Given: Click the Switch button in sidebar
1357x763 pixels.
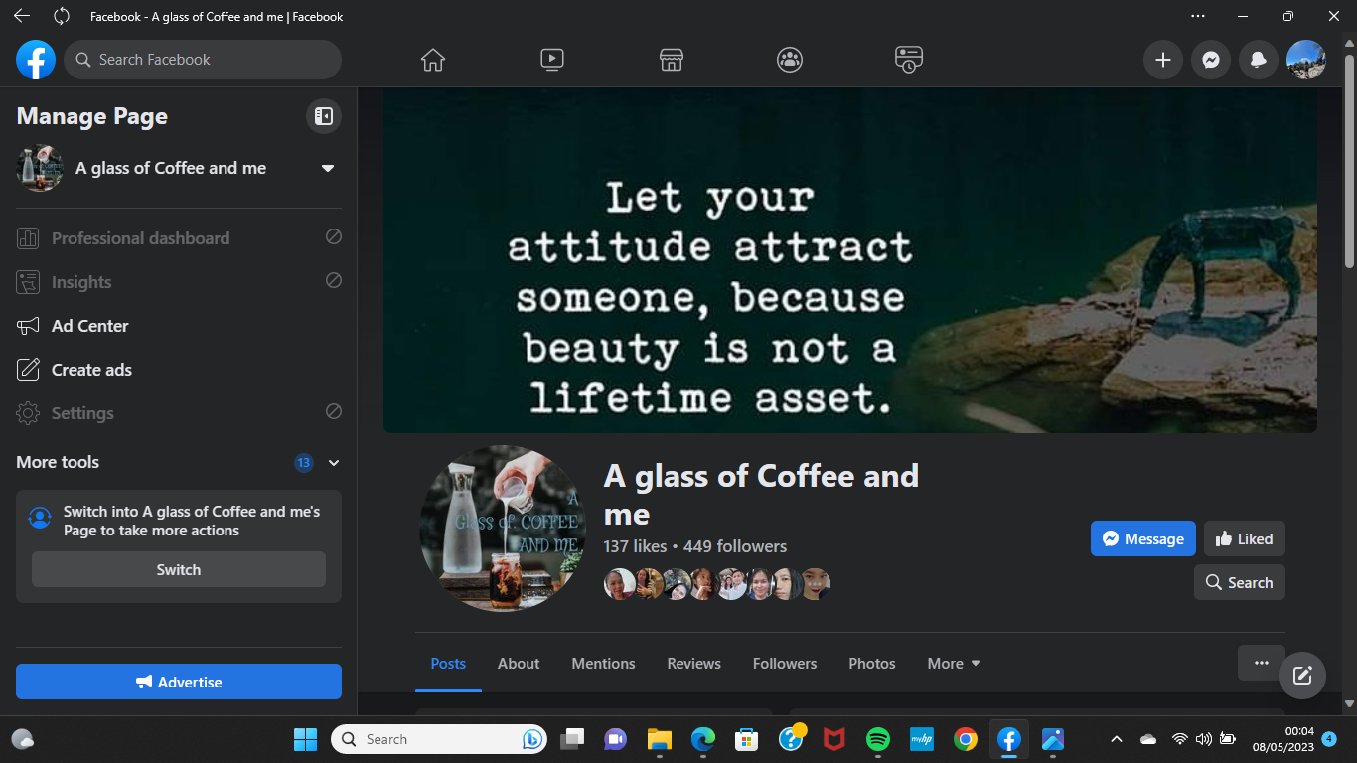Looking at the screenshot, I should pyautogui.click(x=179, y=569).
